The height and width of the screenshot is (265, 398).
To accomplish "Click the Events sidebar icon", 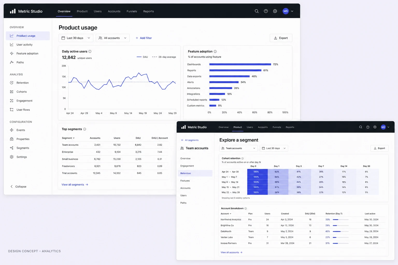I will [x=12, y=130].
